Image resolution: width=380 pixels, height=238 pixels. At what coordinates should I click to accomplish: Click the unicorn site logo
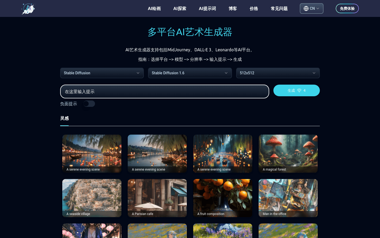pos(28,8)
